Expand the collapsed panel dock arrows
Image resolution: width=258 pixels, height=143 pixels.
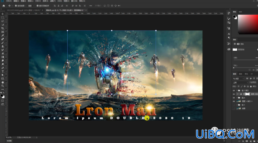tap(230, 9)
